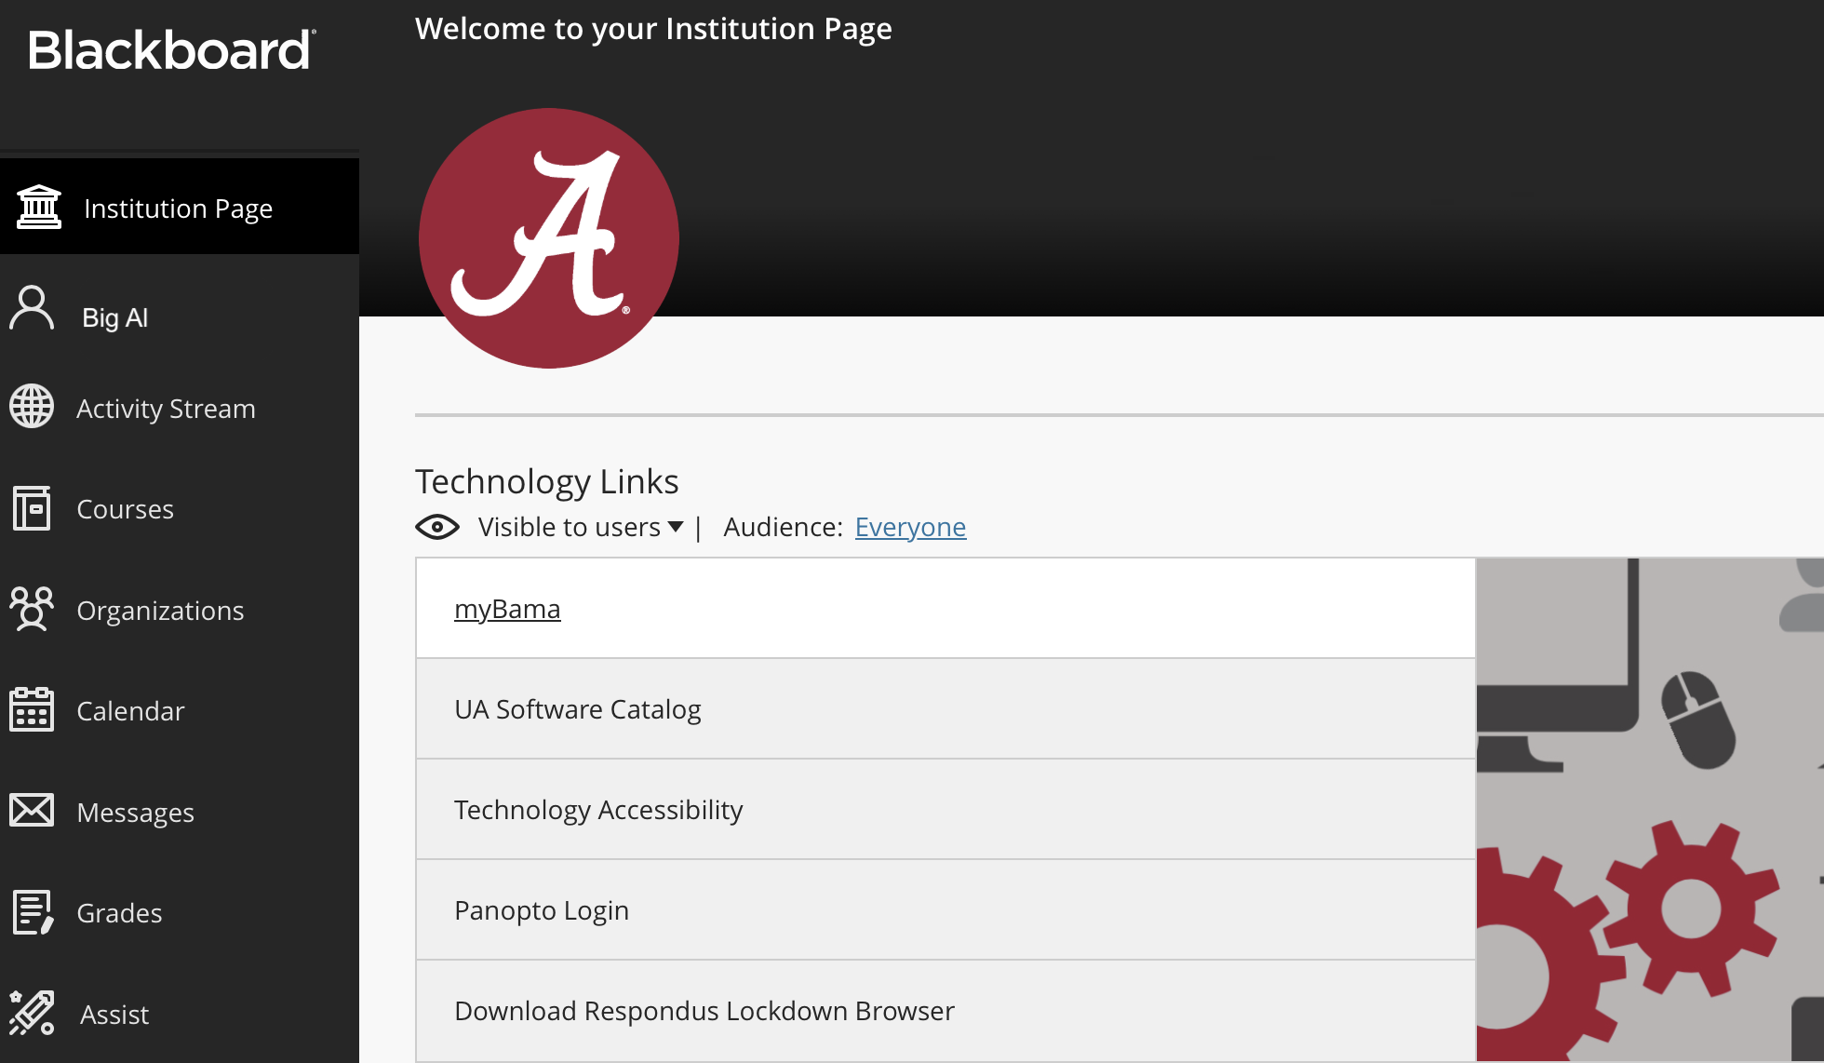Viewport: 1824px width, 1063px height.
Task: Open the myBama link
Action: coord(507,608)
